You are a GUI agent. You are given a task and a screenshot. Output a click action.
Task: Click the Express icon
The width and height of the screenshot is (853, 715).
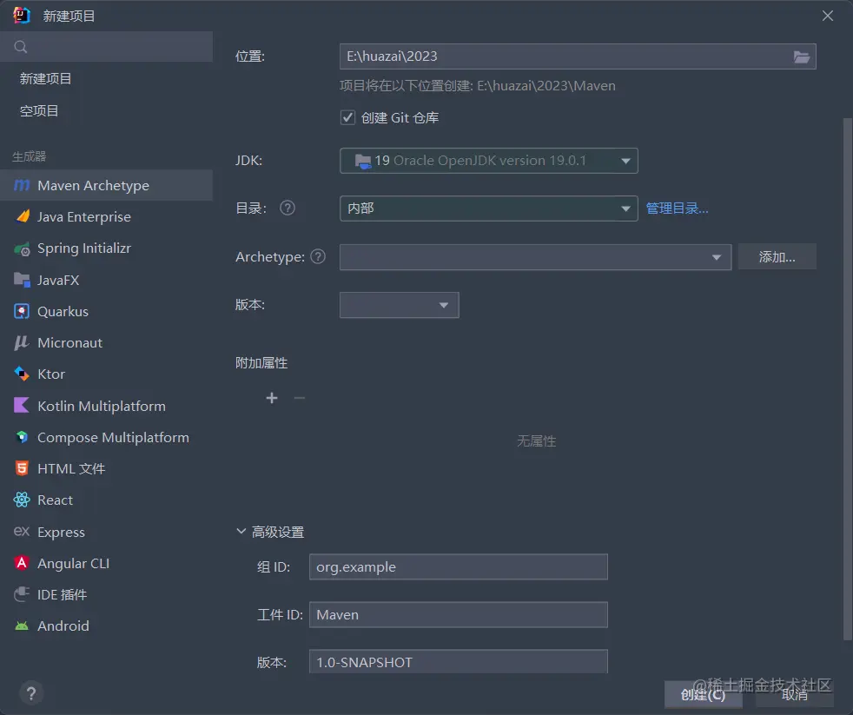(x=22, y=531)
